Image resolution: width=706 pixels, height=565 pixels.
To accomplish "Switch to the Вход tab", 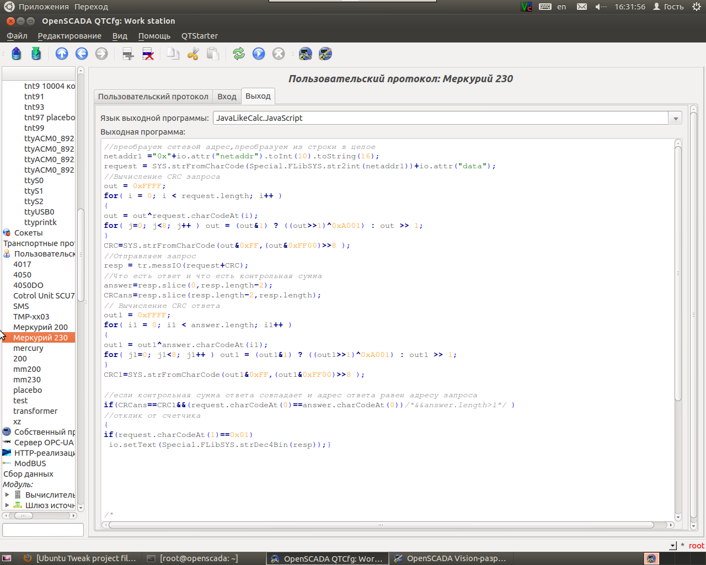I will pyautogui.click(x=227, y=97).
